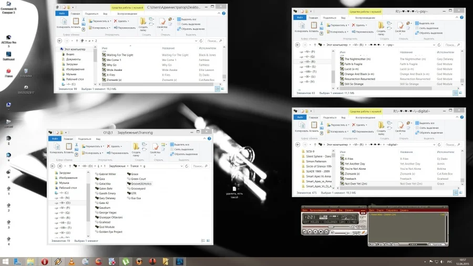Click the Copy icon in the ~digital~ window ribbon

pos(302,125)
